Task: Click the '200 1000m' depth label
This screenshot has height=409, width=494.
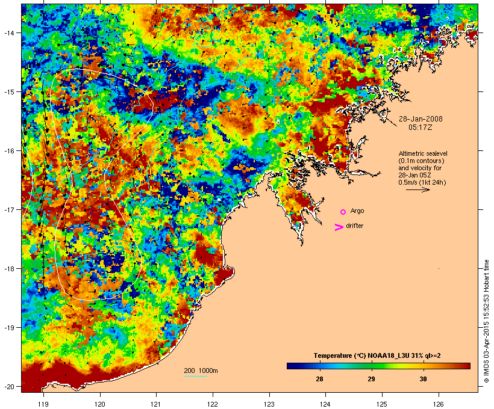Action: point(201,371)
